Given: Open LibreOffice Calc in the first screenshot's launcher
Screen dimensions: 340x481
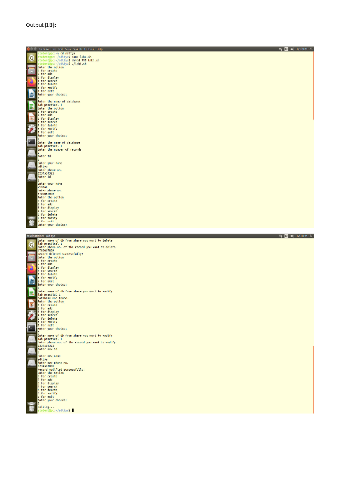Looking at the screenshot, I should tap(31, 105).
